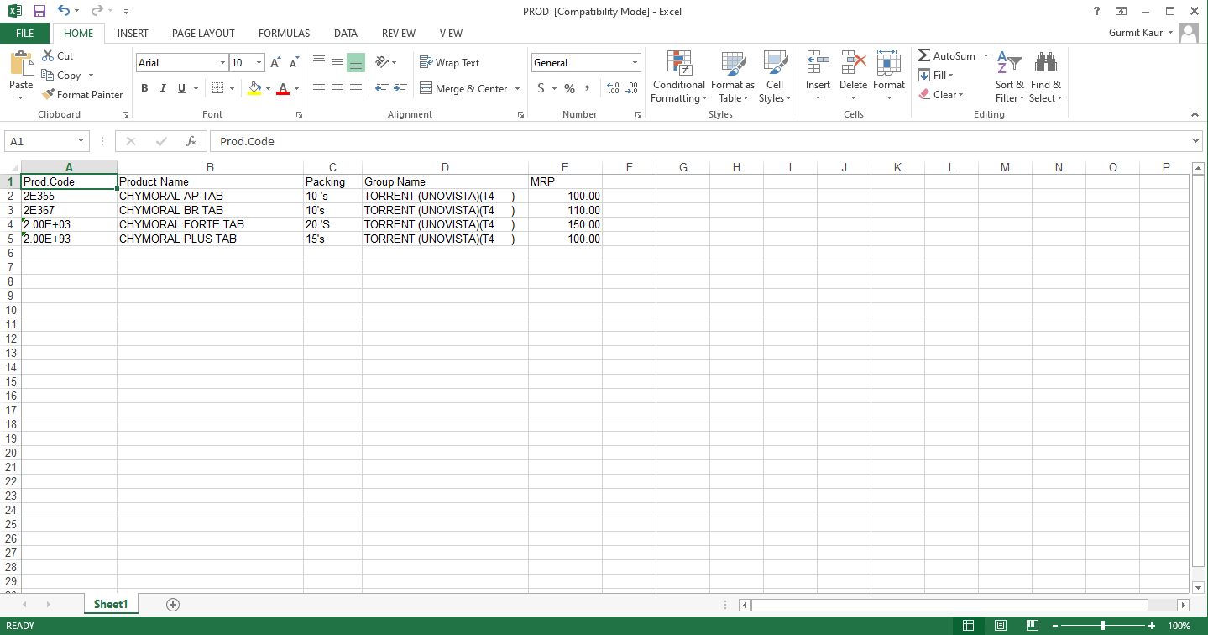
Task: Open Conditional Formatting options
Action: tap(678, 76)
